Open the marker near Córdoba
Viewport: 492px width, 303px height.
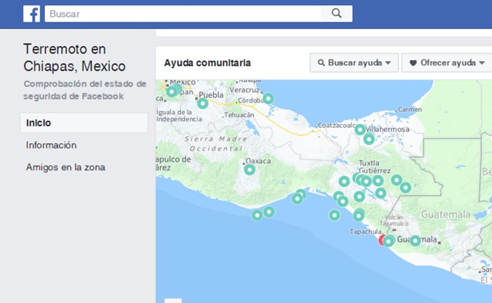coord(268,98)
